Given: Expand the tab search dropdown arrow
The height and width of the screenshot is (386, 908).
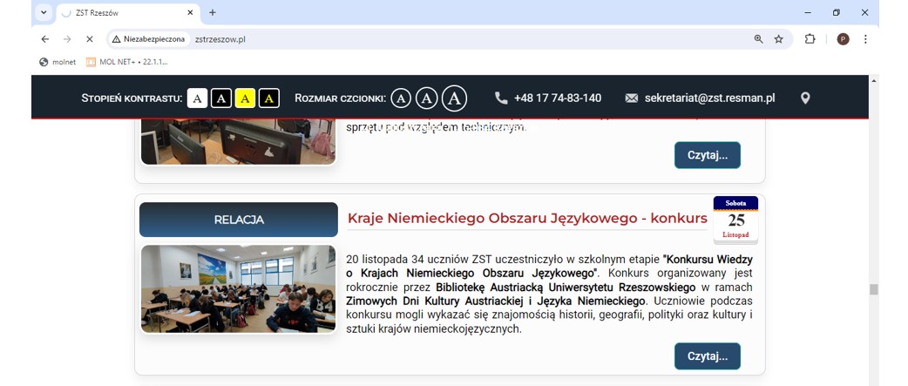Looking at the screenshot, I should coord(44,13).
